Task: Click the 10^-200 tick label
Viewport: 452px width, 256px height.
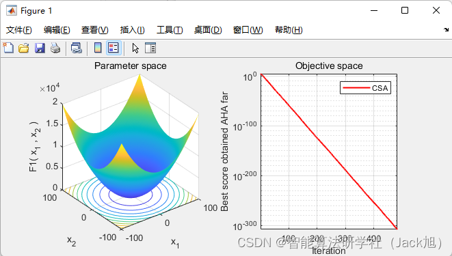Action: (245, 176)
